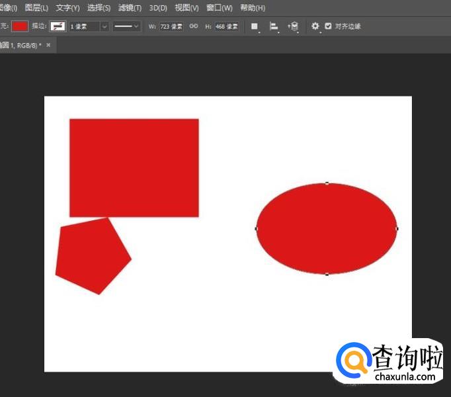This screenshot has height=397, width=451.
Task: Open the 文字(Y) menu
Action: click(67, 8)
